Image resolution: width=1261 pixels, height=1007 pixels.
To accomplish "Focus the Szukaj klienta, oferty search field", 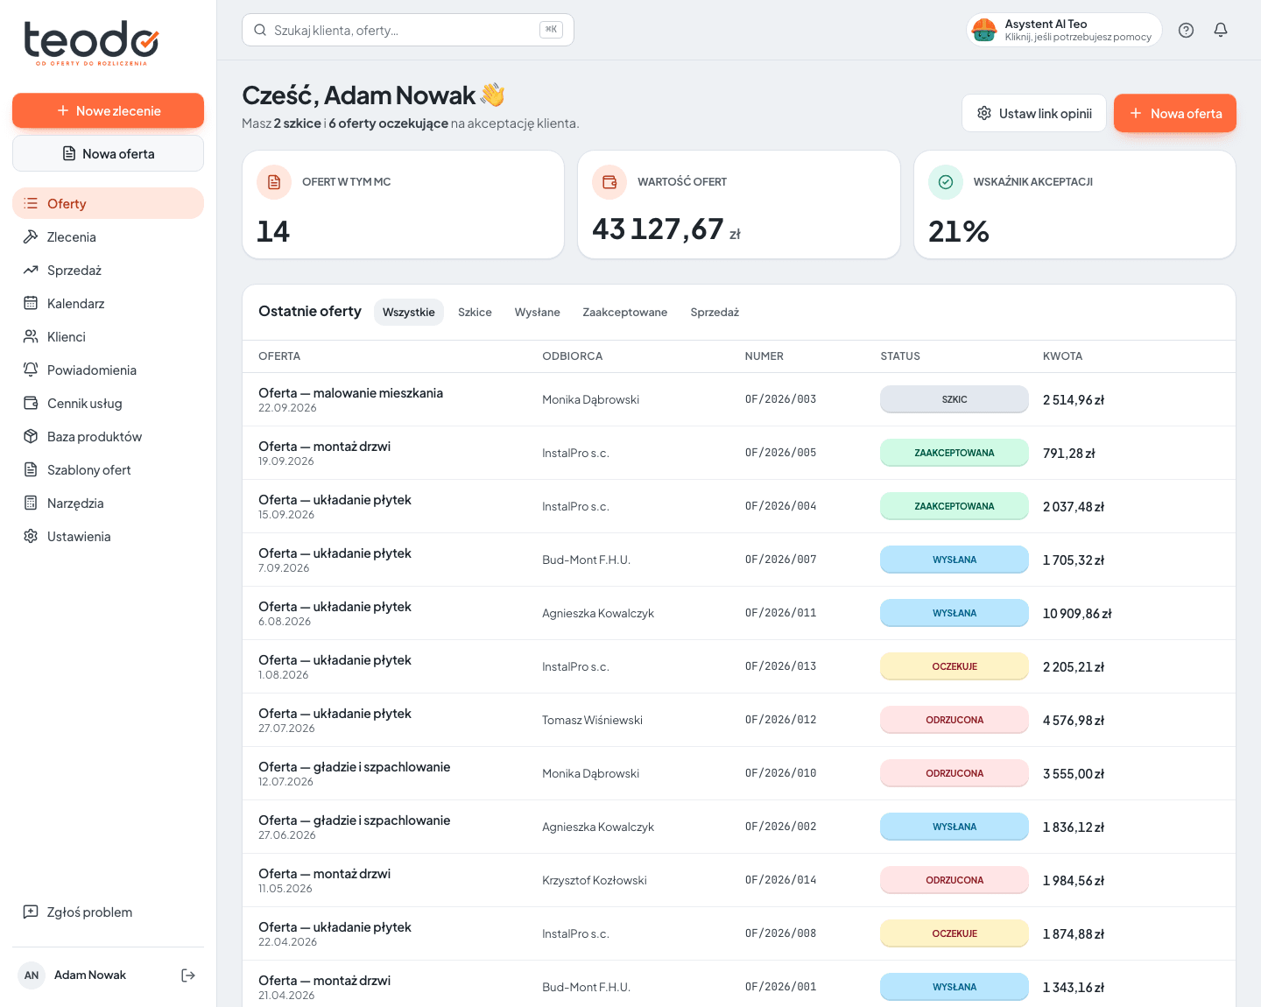I will 408,30.
